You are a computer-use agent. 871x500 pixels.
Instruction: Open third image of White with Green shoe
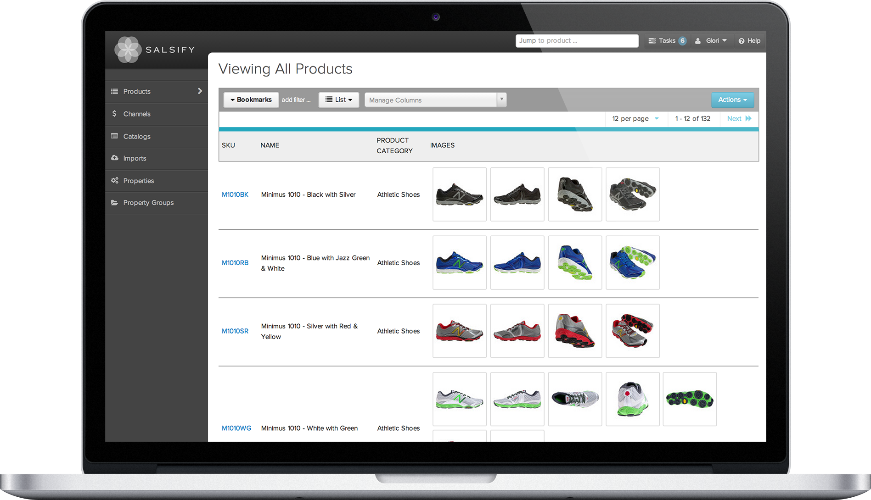[575, 399]
